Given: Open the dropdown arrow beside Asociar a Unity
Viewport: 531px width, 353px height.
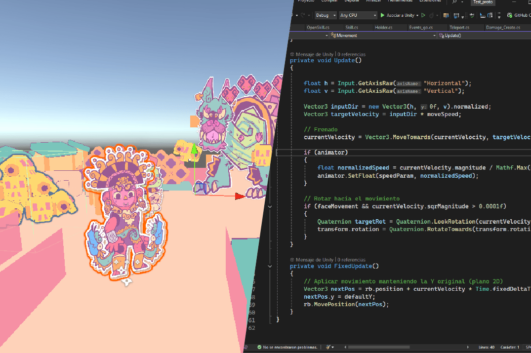Looking at the screenshot, I should [417, 15].
